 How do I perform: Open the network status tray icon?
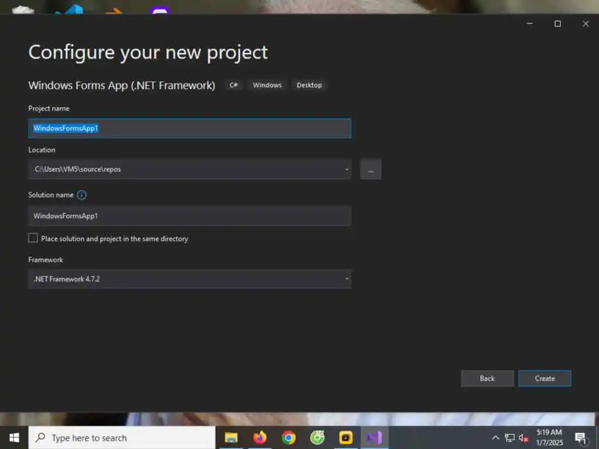[510, 438]
